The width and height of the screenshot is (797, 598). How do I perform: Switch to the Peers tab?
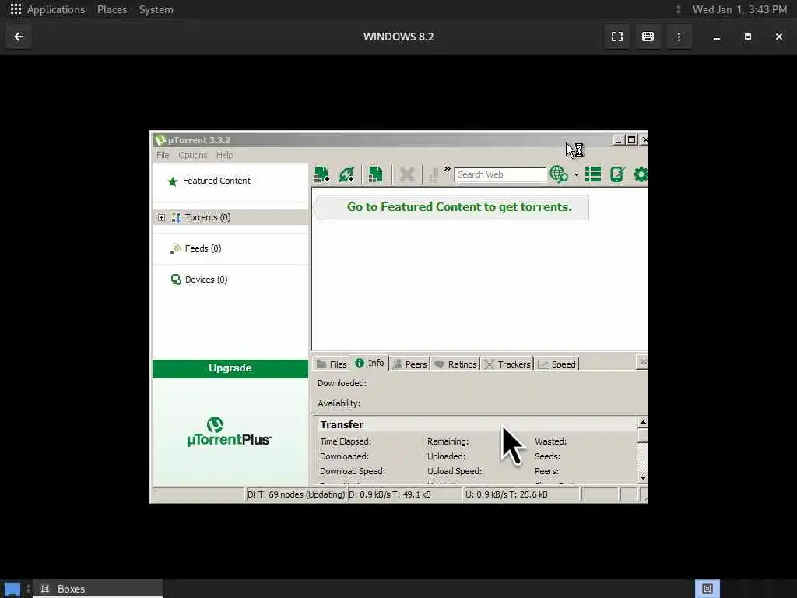point(409,364)
